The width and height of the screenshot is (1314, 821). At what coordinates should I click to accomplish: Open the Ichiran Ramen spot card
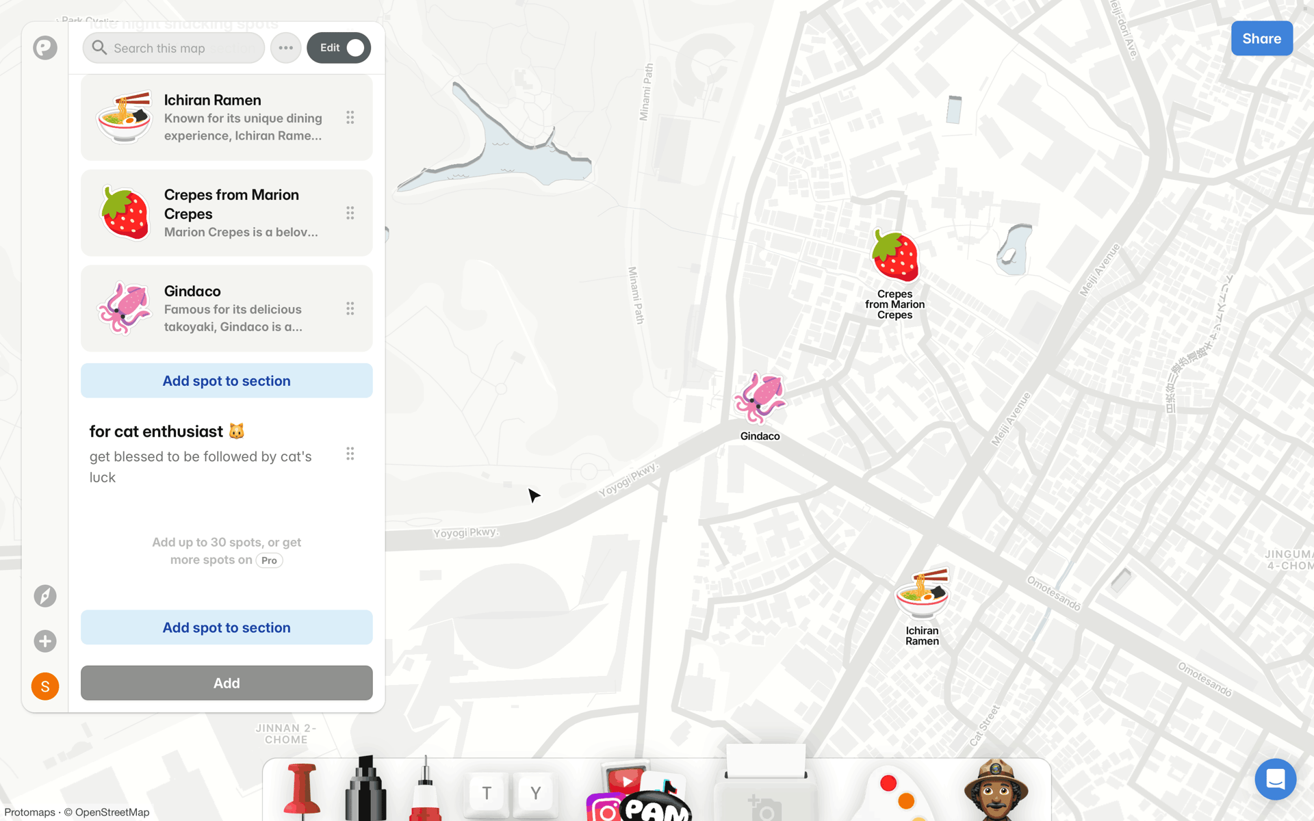click(227, 118)
